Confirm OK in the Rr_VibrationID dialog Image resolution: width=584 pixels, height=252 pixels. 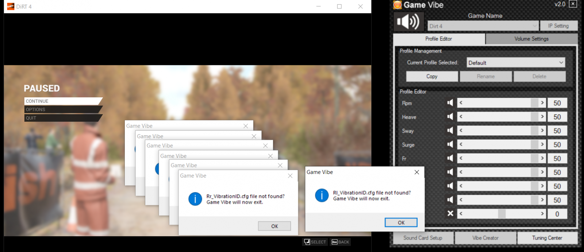point(274,226)
